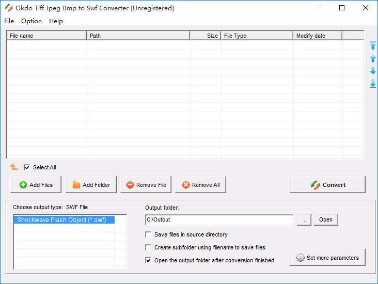Maximize the converter window
The height and width of the screenshot is (284, 378).
pyautogui.click(x=342, y=8)
